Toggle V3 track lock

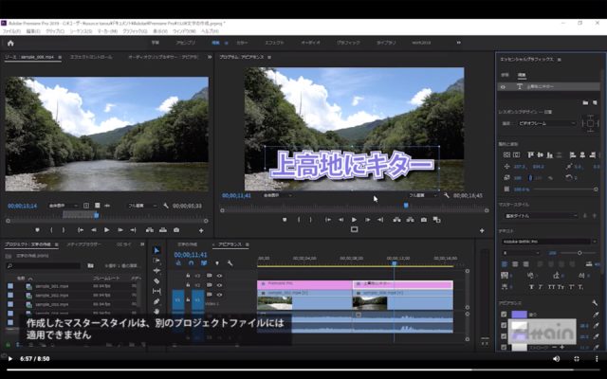[x=188, y=276]
